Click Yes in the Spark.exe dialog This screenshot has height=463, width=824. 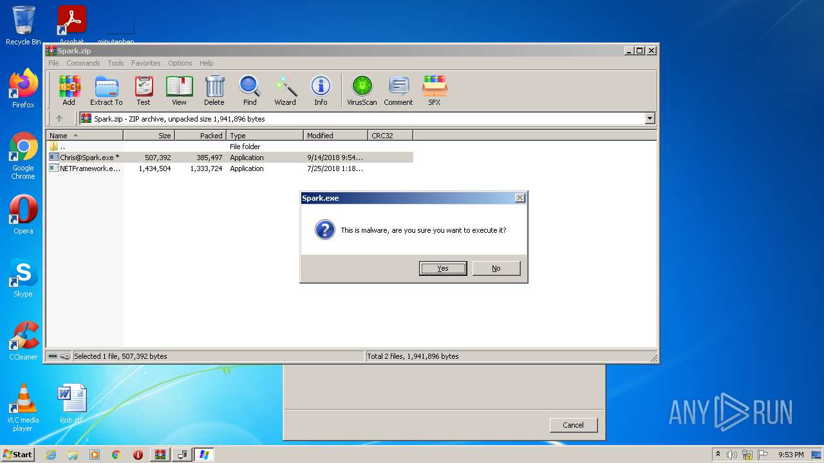tap(443, 268)
